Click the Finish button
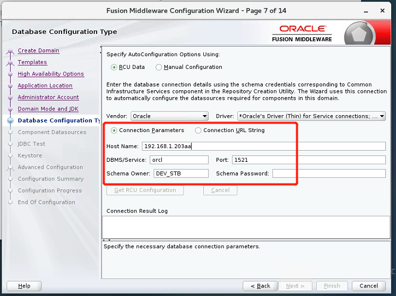Viewport: 396px width, 296px height. (x=332, y=286)
